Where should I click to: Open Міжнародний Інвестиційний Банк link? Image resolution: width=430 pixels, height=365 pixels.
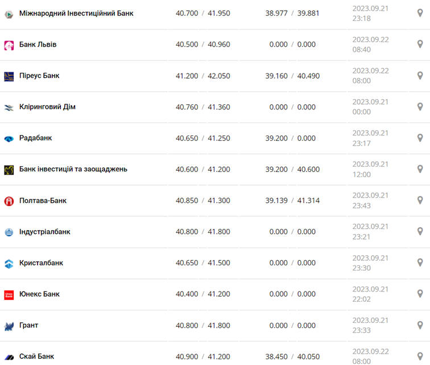pyautogui.click(x=76, y=13)
